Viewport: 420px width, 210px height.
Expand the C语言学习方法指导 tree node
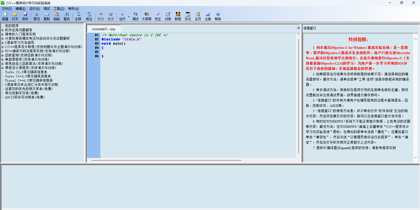pos(3,43)
